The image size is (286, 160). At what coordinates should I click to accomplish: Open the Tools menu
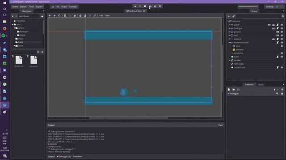pyautogui.click(x=31, y=7)
